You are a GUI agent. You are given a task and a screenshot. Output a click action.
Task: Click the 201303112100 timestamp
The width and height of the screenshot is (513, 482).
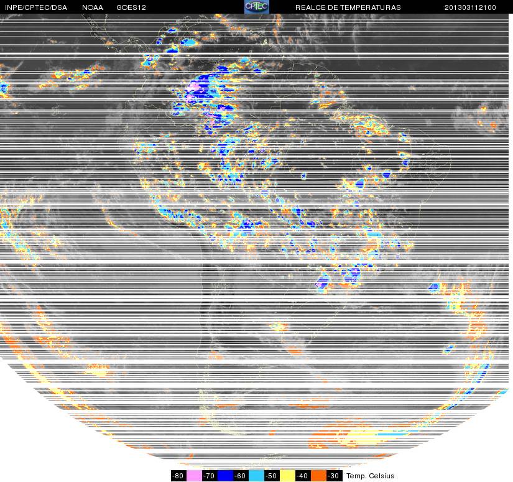(470, 7)
